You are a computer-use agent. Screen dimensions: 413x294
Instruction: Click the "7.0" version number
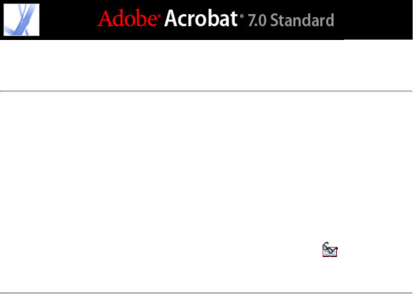[x=258, y=21]
